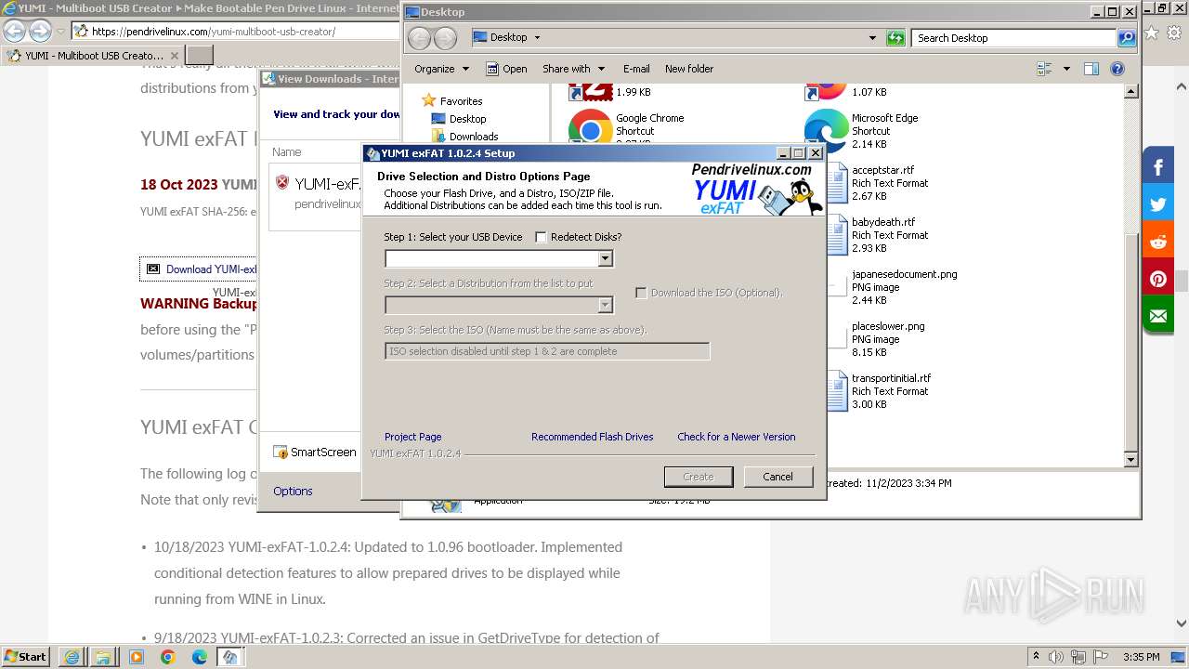Click the network icon in system tray
The height and width of the screenshot is (669, 1189).
(x=1079, y=657)
